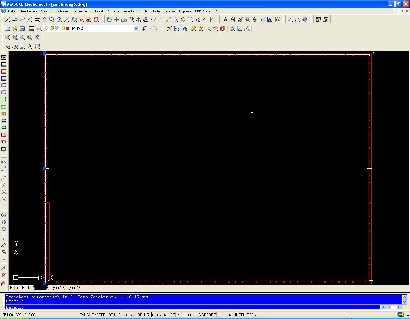Switch to the Layout1 tab

55,288
